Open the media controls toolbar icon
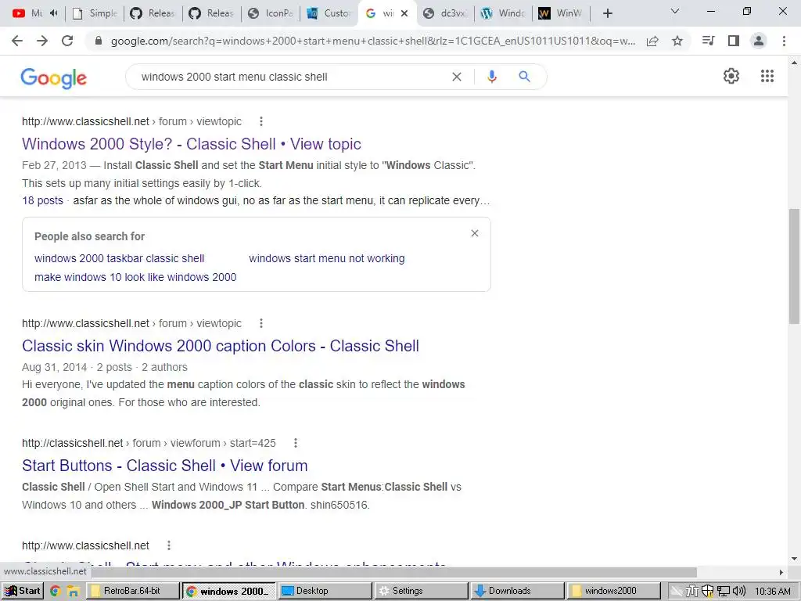Screen dimensions: 801x601 (x=708, y=41)
